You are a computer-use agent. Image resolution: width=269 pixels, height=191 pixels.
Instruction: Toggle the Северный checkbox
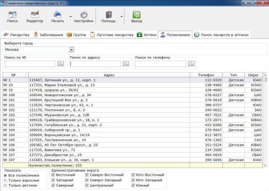click(53, 185)
